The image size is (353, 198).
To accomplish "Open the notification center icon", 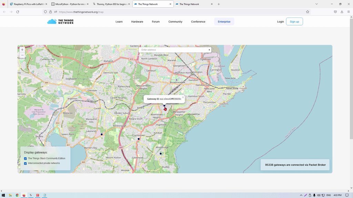I will (347, 195).
